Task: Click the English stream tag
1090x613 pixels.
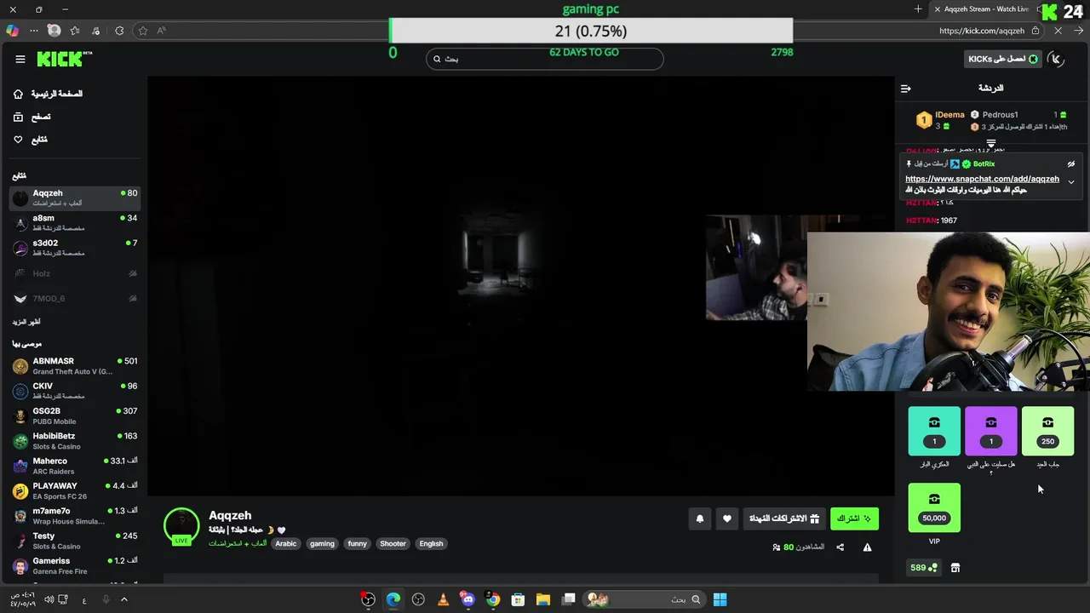Action: coord(431,543)
